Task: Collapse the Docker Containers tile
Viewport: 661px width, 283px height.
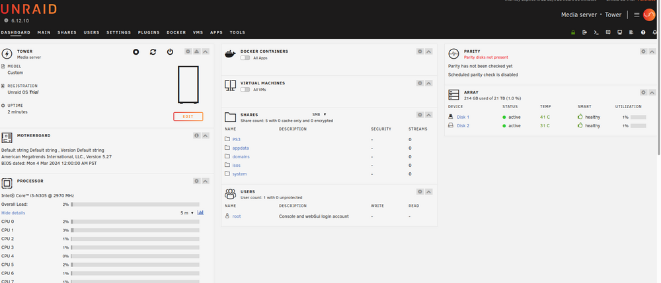Action: pyautogui.click(x=429, y=51)
